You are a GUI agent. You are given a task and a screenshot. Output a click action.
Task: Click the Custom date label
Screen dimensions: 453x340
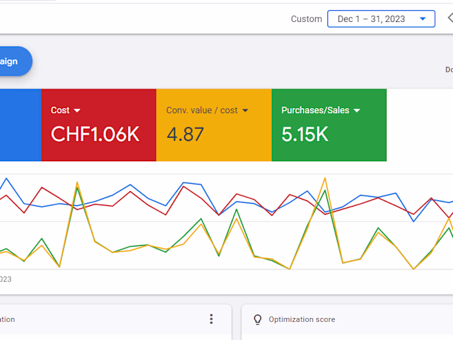[x=306, y=19]
